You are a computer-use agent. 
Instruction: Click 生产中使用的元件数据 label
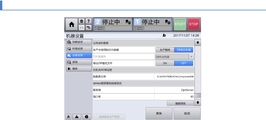click(x=106, y=50)
